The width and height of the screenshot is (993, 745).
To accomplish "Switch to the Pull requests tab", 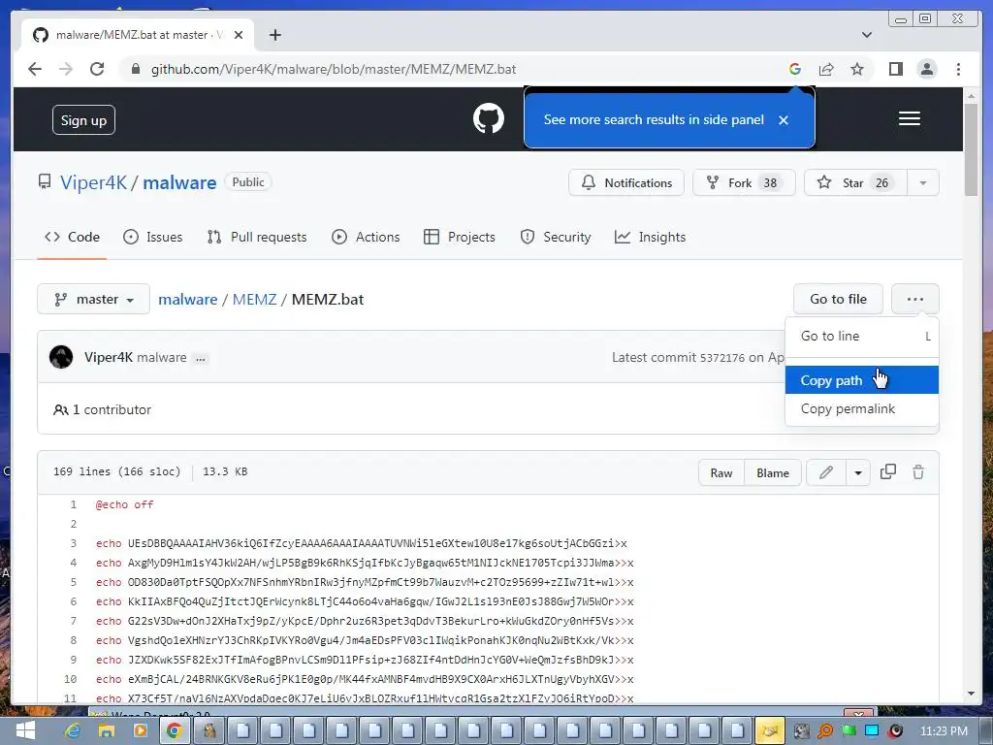I will coord(256,237).
